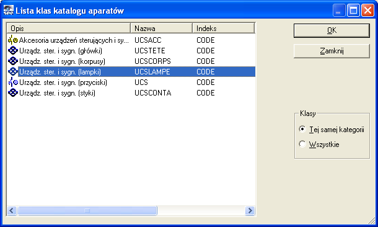The height and width of the screenshot is (227, 378).
Task: Click the Zamknij button
Action: pyautogui.click(x=332, y=51)
